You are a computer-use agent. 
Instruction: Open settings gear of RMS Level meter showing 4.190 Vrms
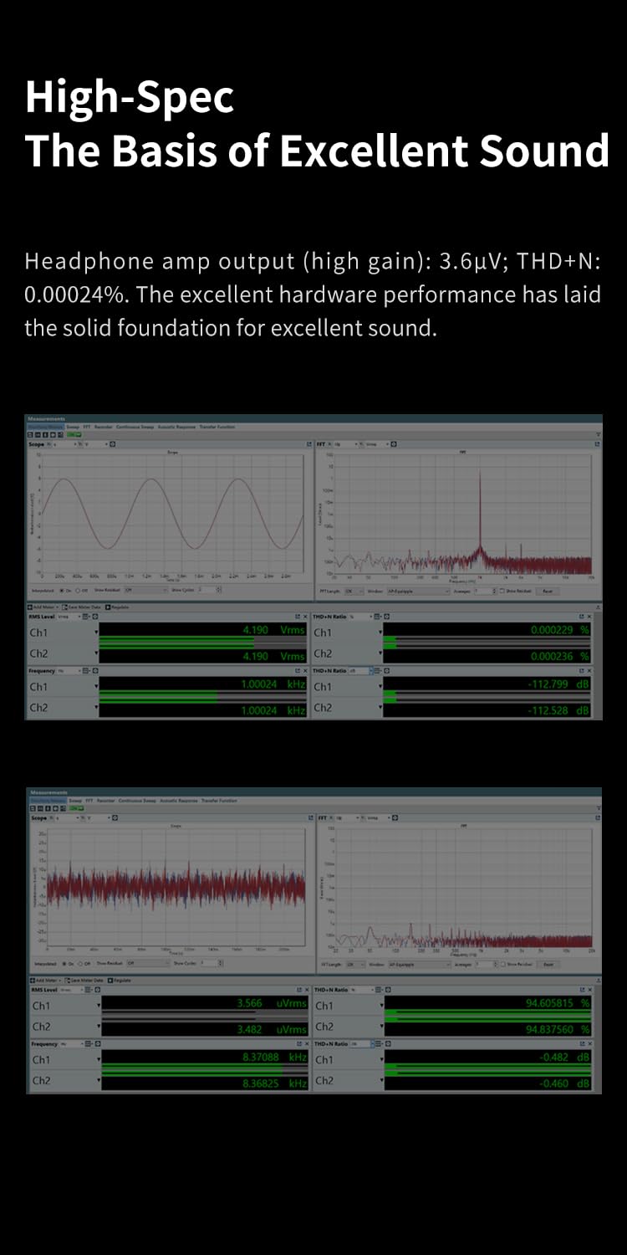[x=94, y=617]
